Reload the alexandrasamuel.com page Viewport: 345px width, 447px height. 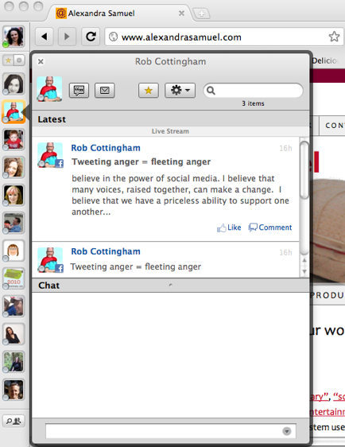tap(91, 37)
